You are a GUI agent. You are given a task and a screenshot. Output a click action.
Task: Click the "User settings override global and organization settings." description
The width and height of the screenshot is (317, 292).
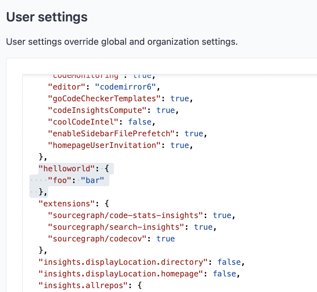[122, 42]
